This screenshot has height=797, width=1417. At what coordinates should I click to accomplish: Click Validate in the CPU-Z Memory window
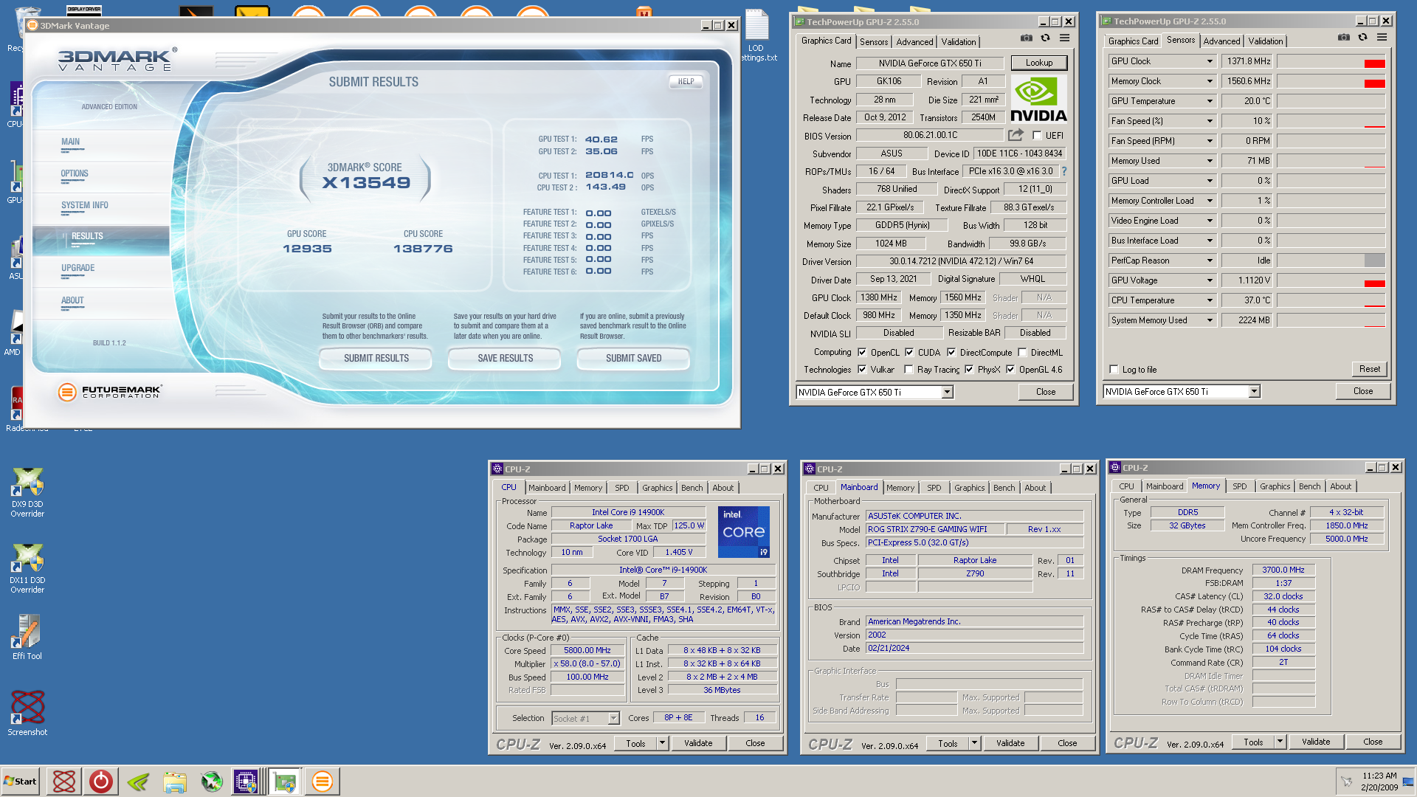click(x=1315, y=742)
